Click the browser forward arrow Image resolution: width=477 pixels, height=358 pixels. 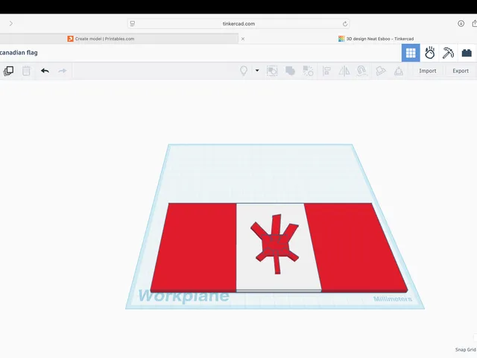coord(11,23)
